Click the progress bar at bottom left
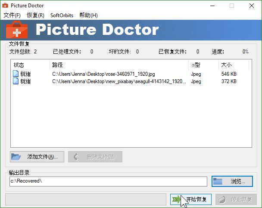Screen dimensions: 262x208 point(85,199)
